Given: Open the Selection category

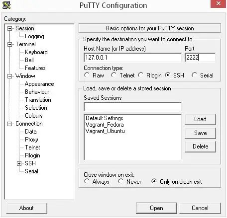Looking at the screenshot, I should click(x=36, y=108).
